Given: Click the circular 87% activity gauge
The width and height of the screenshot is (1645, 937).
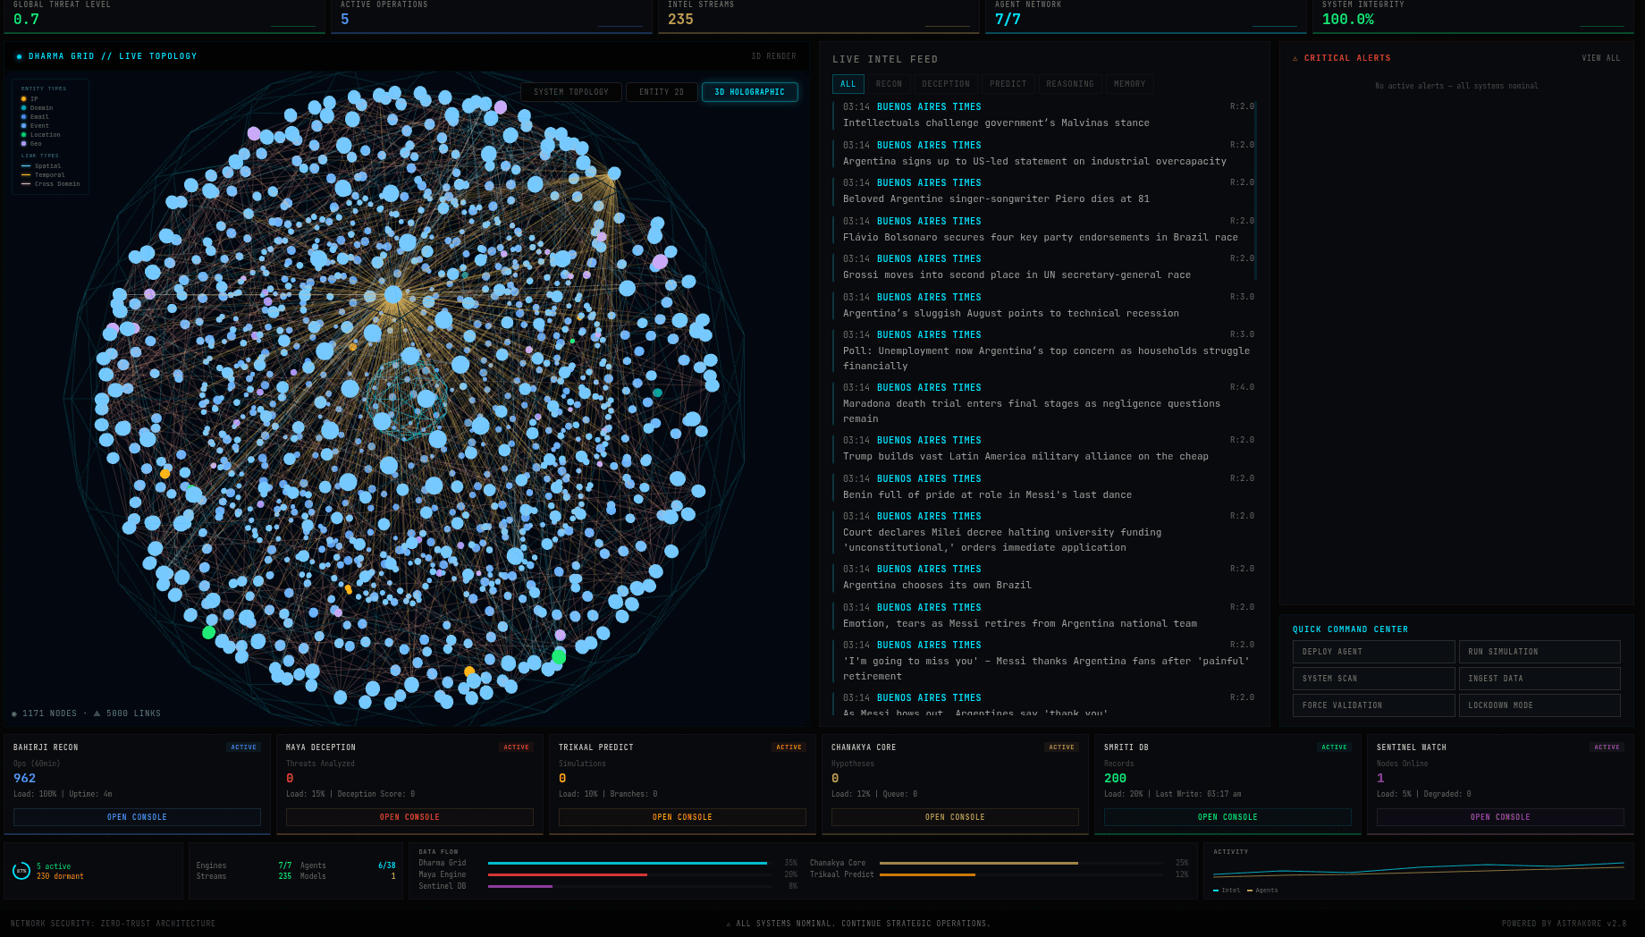Looking at the screenshot, I should [21, 871].
